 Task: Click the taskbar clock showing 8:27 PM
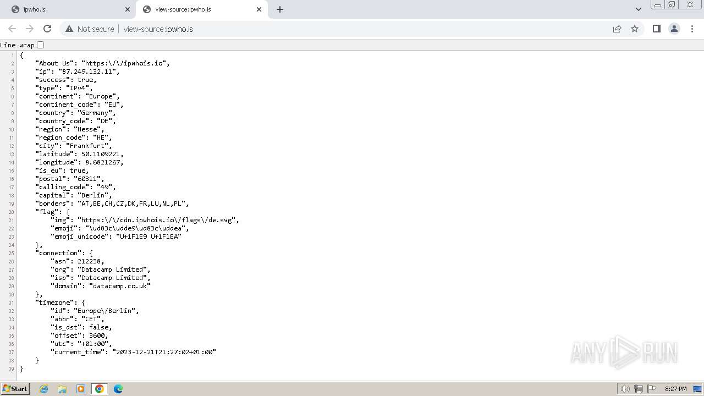click(675, 389)
